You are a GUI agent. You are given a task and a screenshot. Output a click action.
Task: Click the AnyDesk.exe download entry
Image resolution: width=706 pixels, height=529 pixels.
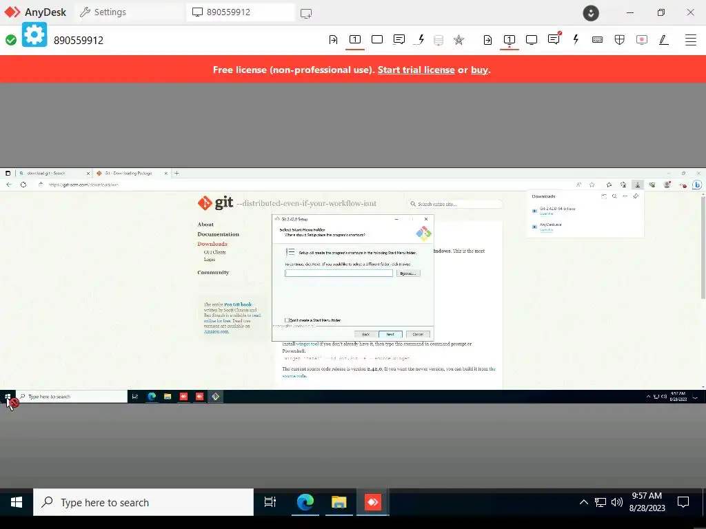(550, 225)
